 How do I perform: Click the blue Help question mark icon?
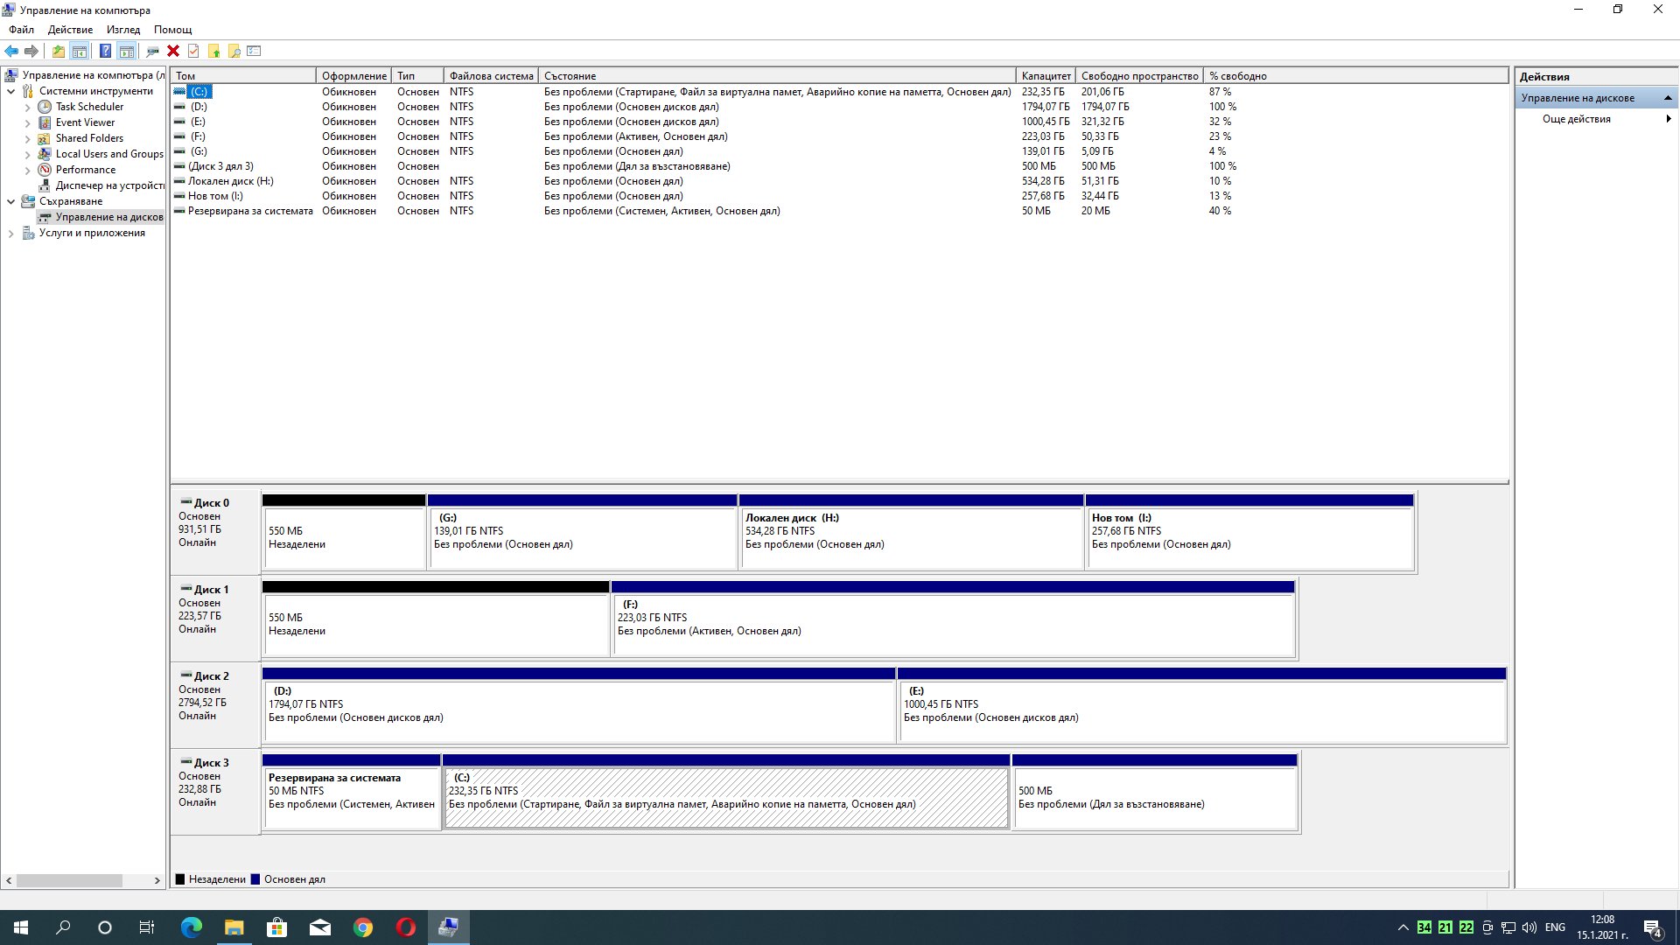(x=105, y=51)
